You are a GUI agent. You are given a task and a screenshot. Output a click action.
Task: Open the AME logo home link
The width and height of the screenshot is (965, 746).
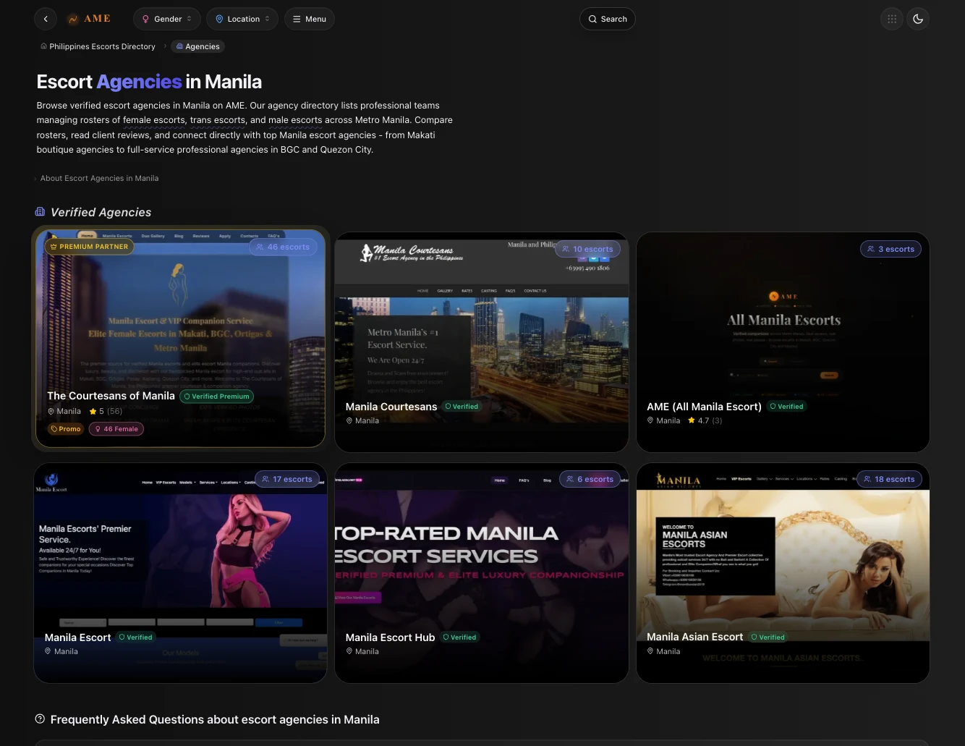(90, 19)
